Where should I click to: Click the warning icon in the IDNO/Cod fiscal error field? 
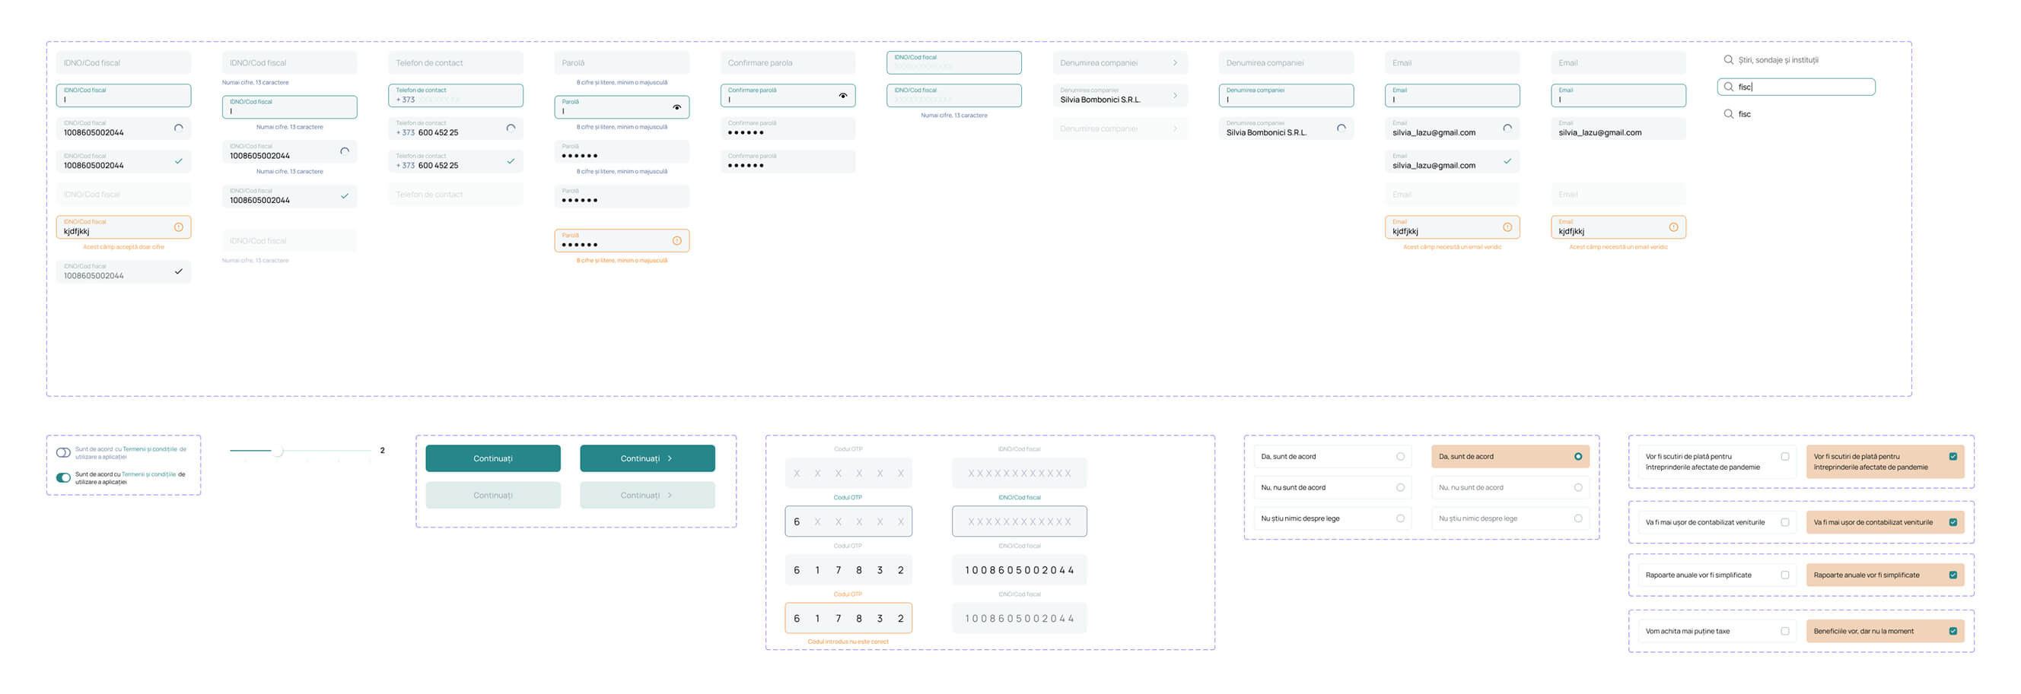tap(179, 227)
